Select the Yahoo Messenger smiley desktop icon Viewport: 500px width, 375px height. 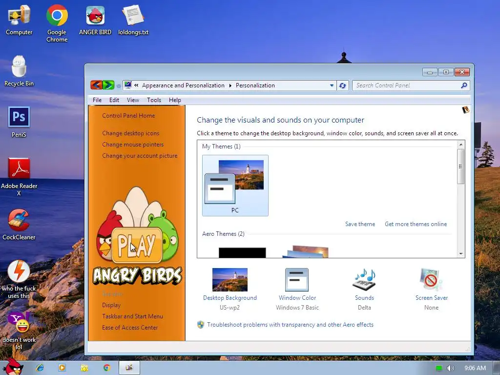[x=19, y=322]
